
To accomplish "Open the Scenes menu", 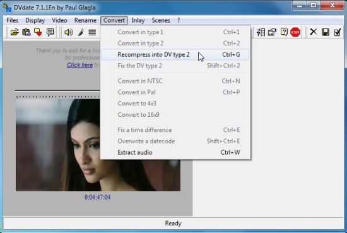I will click(x=161, y=20).
